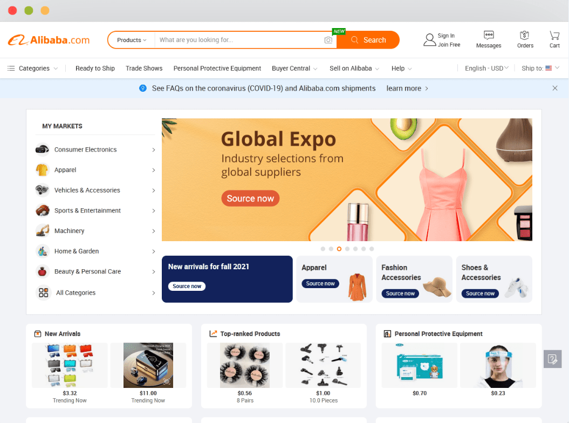Click the Alibaba.com logo
Image resolution: width=569 pixels, height=423 pixels.
coord(49,40)
